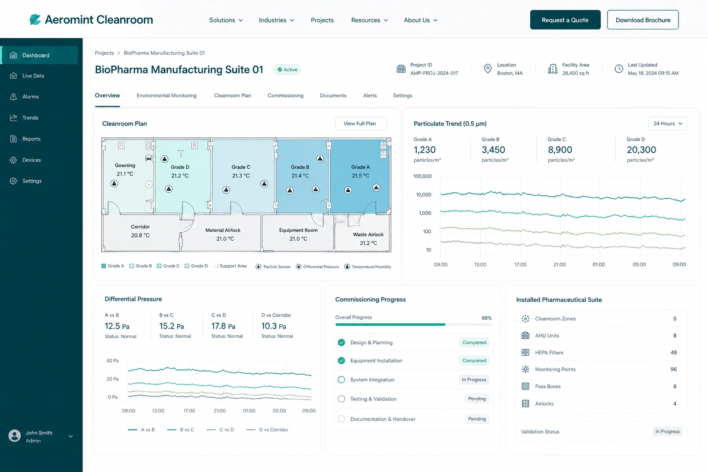
Task: Click Grade A legend color swatch
Action: coord(104,266)
